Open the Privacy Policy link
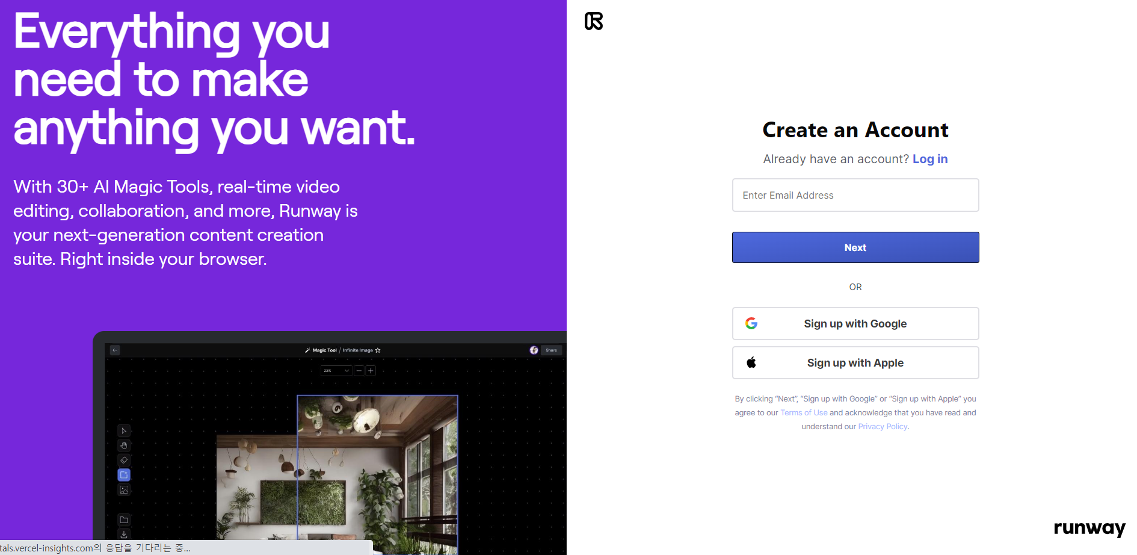 pos(883,427)
